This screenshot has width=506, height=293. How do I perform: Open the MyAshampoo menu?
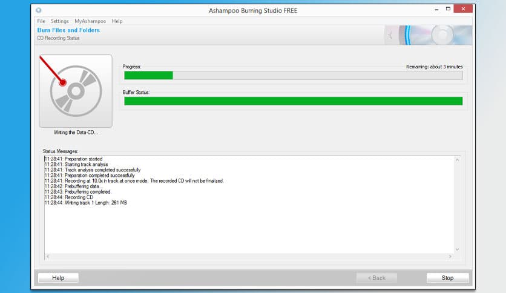click(x=90, y=21)
